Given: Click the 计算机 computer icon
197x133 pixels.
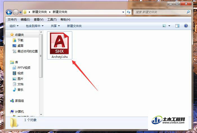Looking at the screenshot, I should (x=12, y=111).
